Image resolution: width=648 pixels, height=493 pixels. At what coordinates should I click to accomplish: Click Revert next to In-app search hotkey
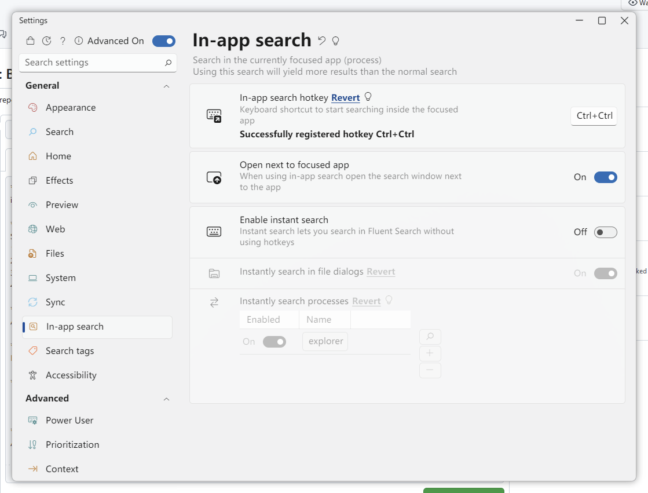[345, 97]
